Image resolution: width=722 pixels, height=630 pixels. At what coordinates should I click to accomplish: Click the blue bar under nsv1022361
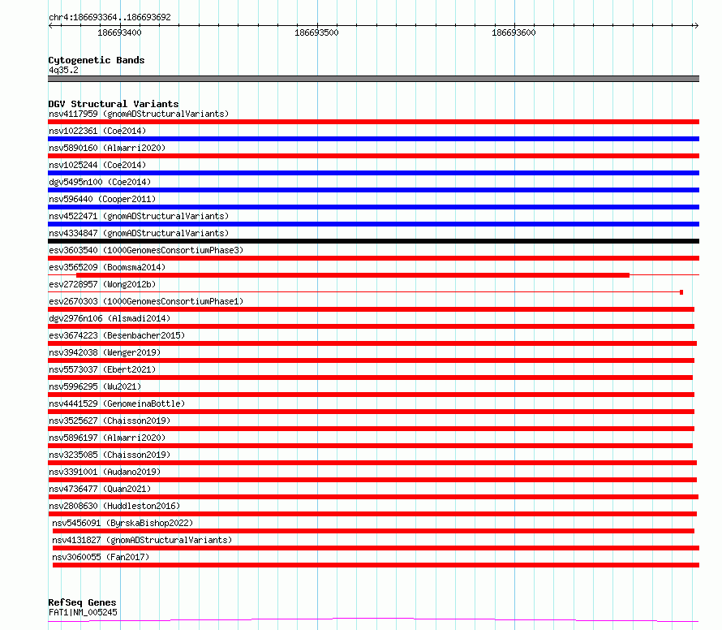(x=373, y=139)
